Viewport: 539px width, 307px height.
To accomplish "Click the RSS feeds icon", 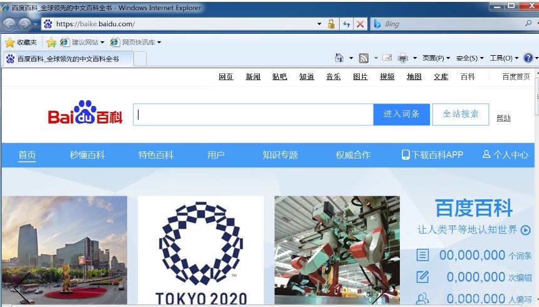I will (364, 58).
